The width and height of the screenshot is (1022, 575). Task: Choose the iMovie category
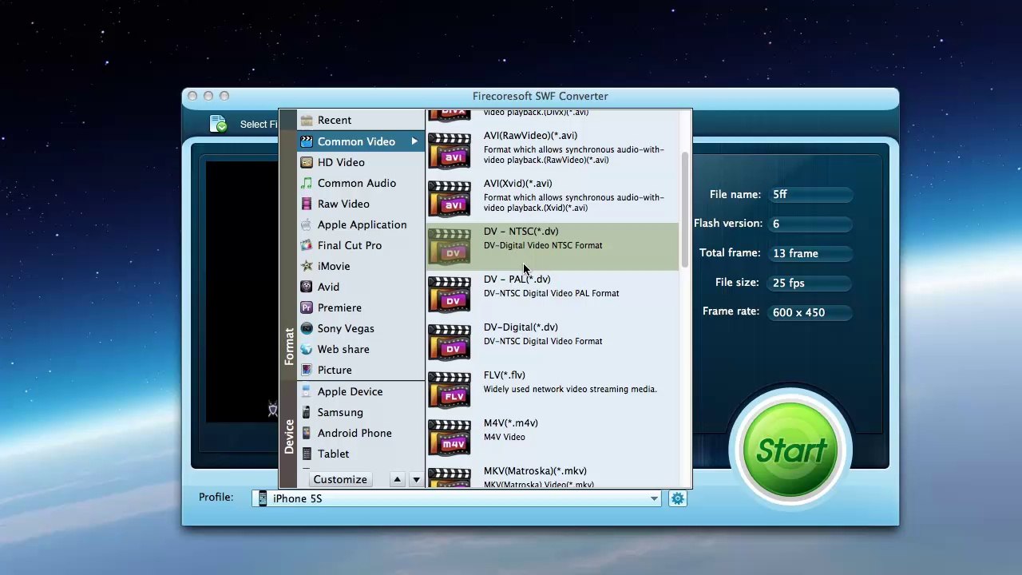(361, 266)
